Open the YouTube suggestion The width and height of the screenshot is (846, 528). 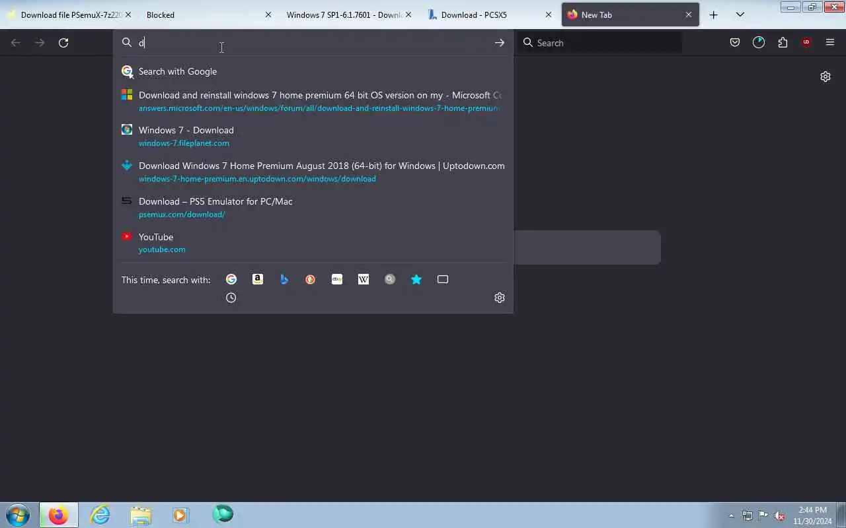[x=313, y=243]
